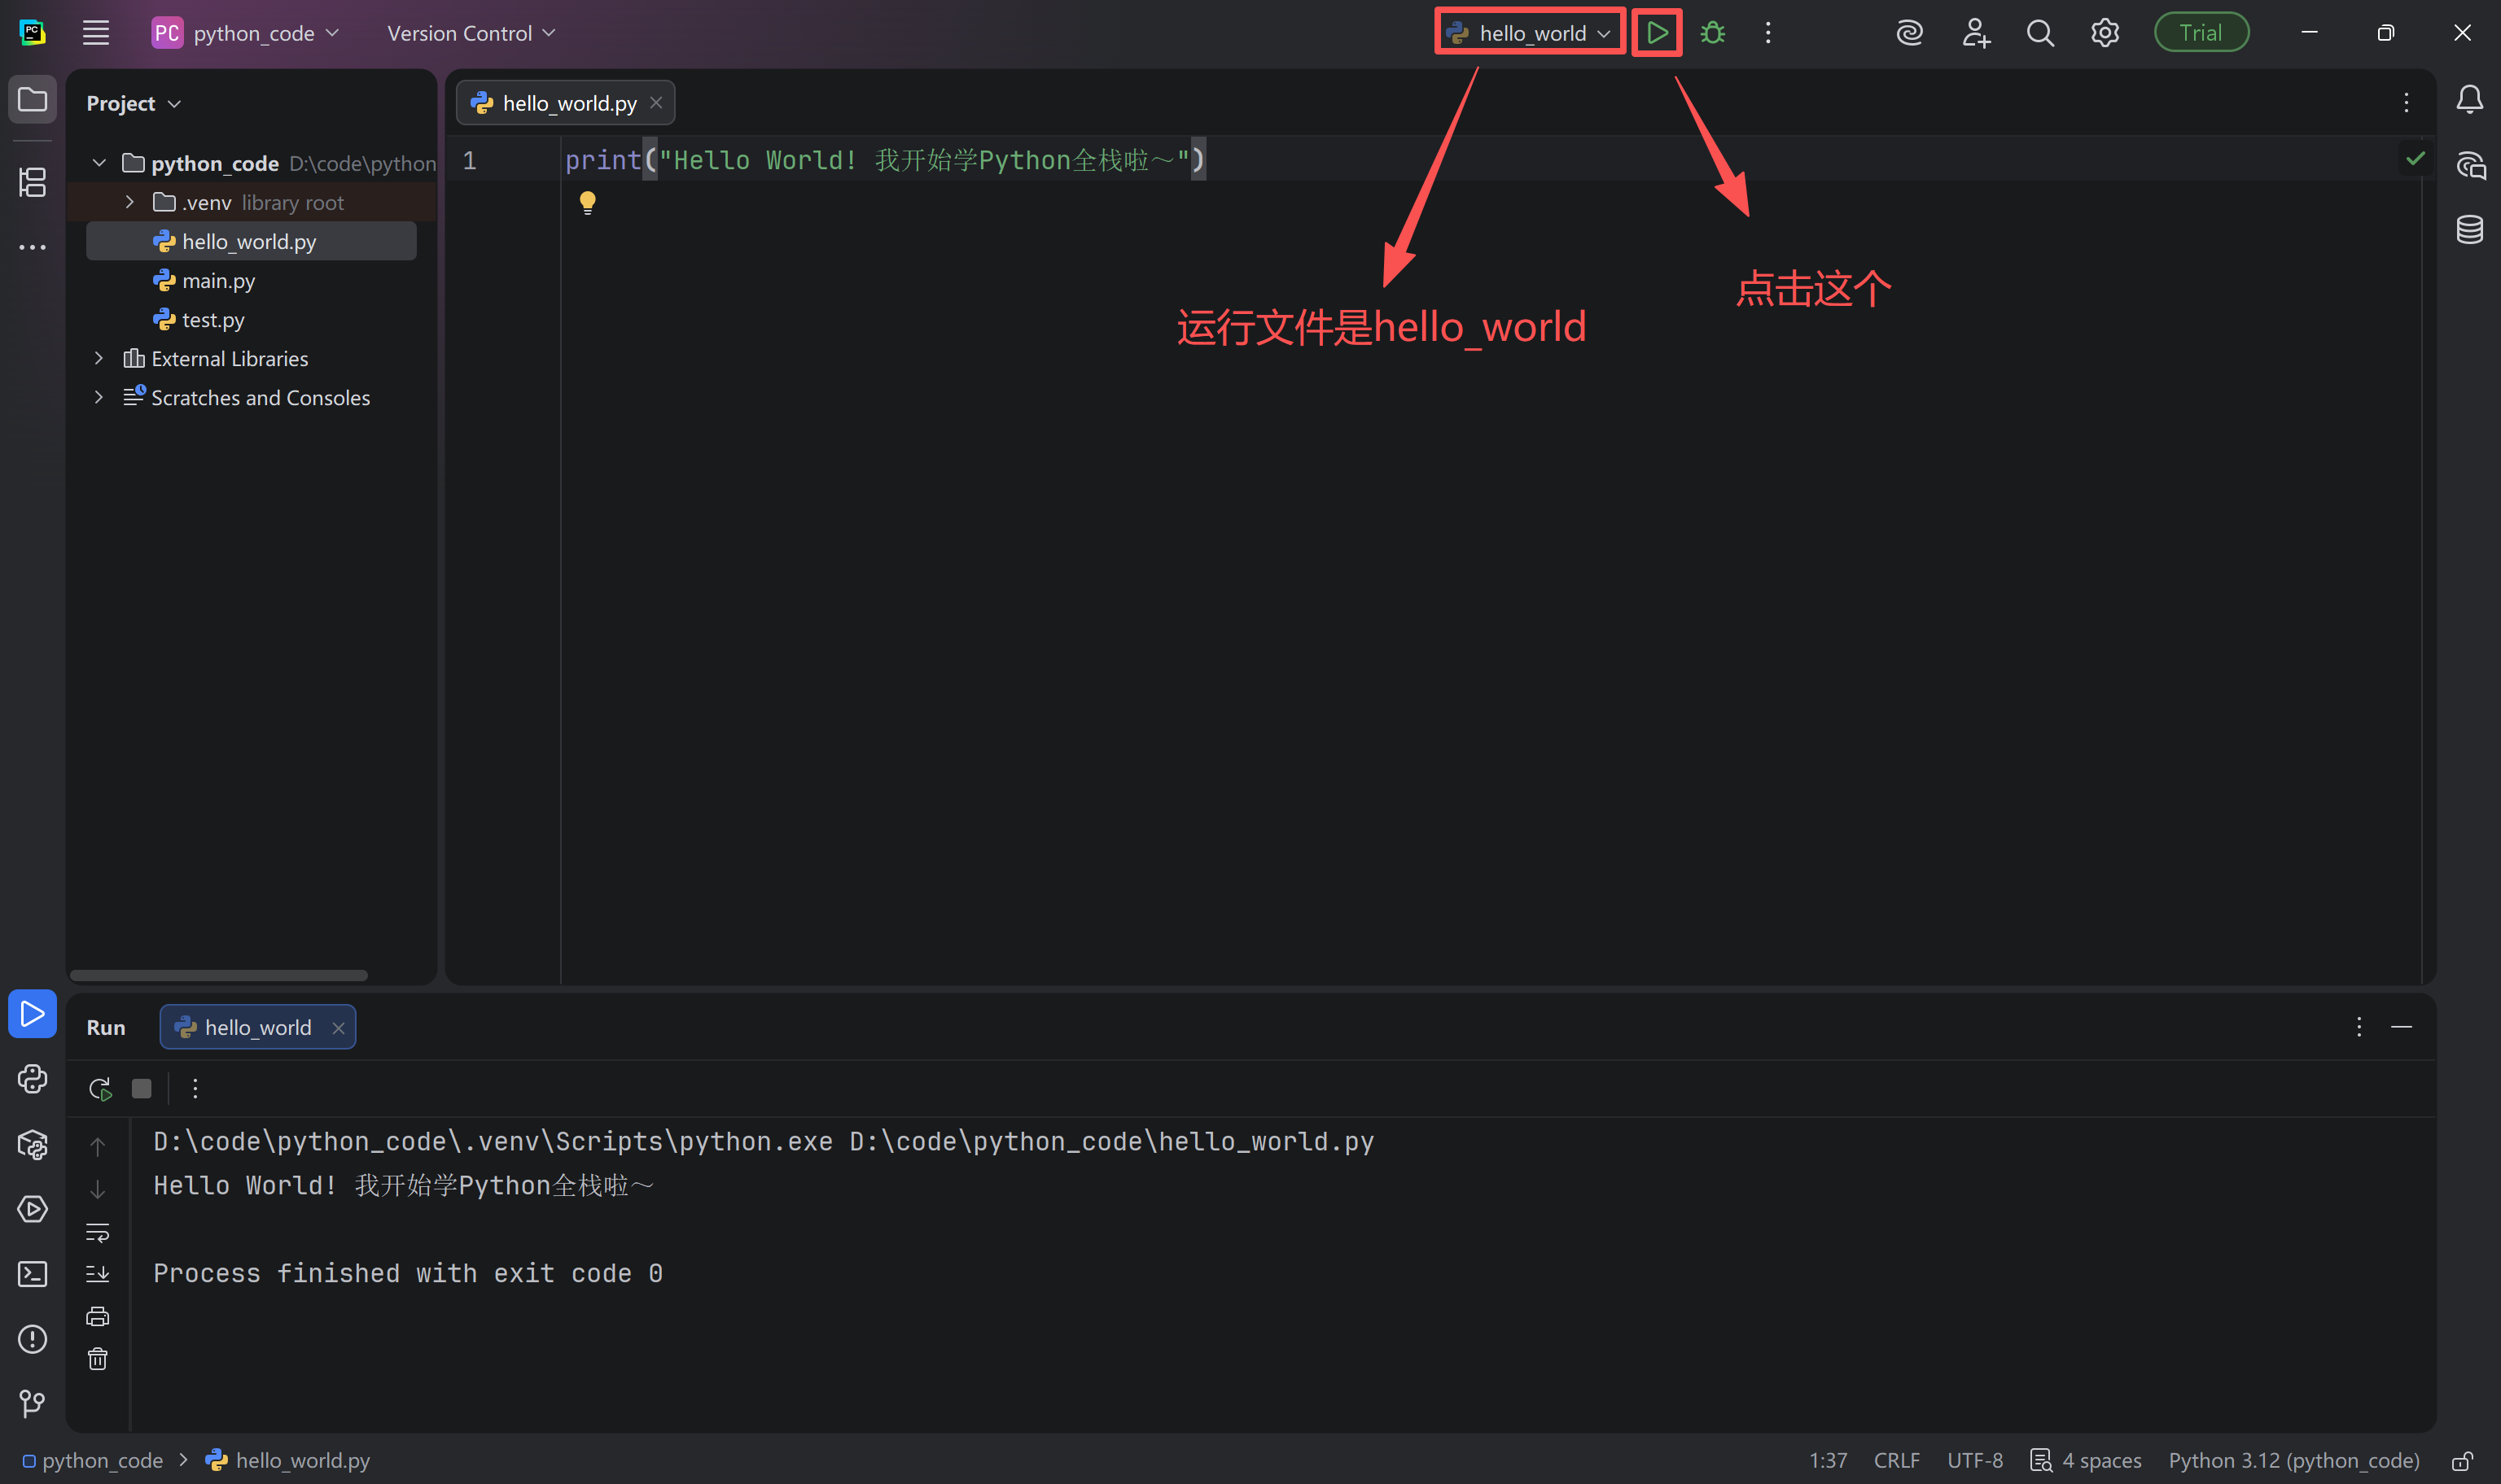Image resolution: width=2501 pixels, height=1484 pixels.
Task: Open the Python Console tool window
Action: 32,1079
